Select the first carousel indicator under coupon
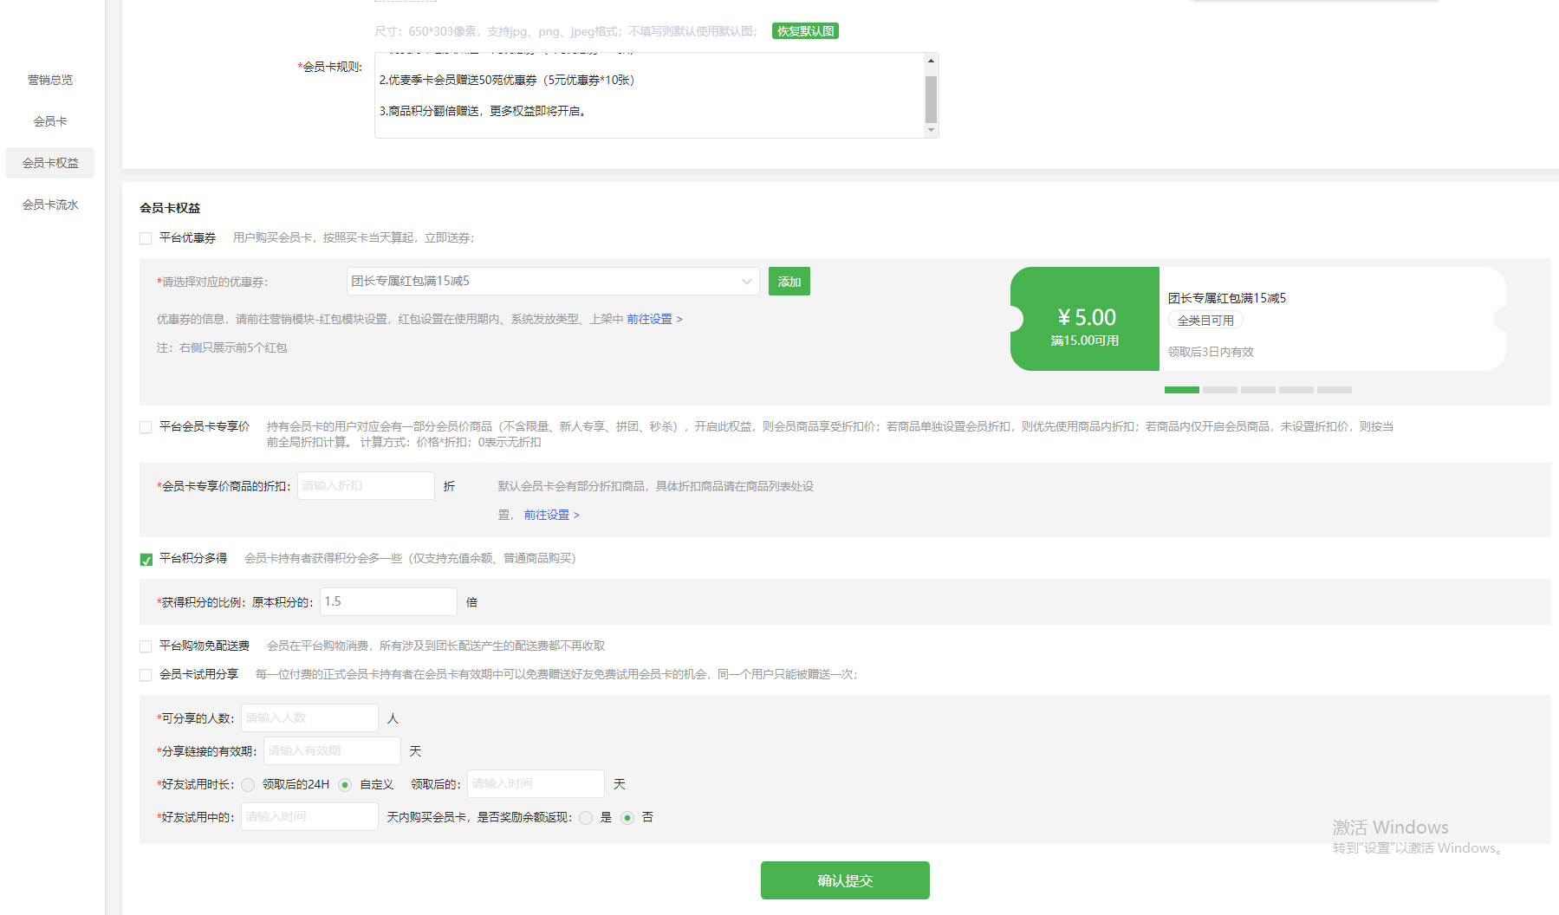This screenshot has height=915, width=1559. tap(1181, 390)
